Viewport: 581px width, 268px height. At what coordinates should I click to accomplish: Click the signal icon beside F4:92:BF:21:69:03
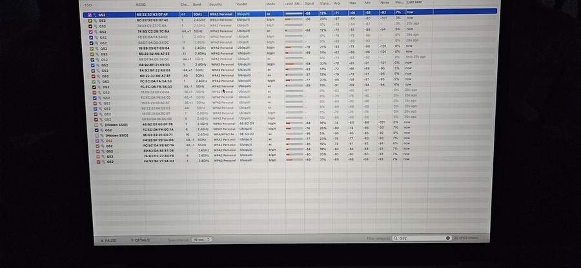96,64
